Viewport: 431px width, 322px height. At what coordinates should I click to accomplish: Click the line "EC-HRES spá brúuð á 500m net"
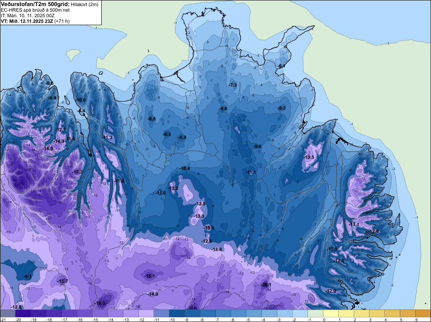35,10
